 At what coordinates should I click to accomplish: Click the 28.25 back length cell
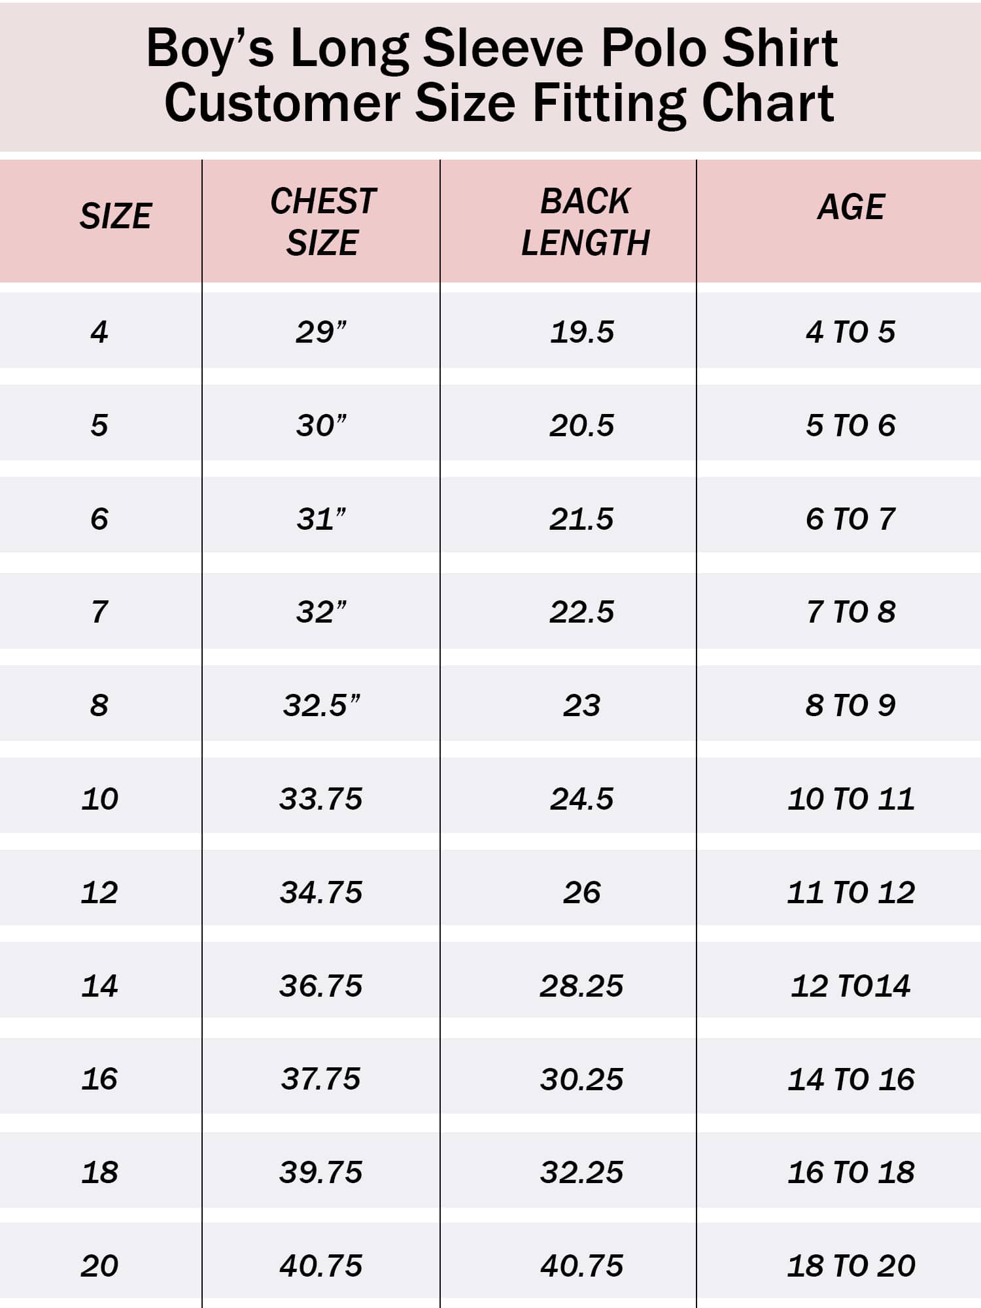pyautogui.click(x=582, y=986)
